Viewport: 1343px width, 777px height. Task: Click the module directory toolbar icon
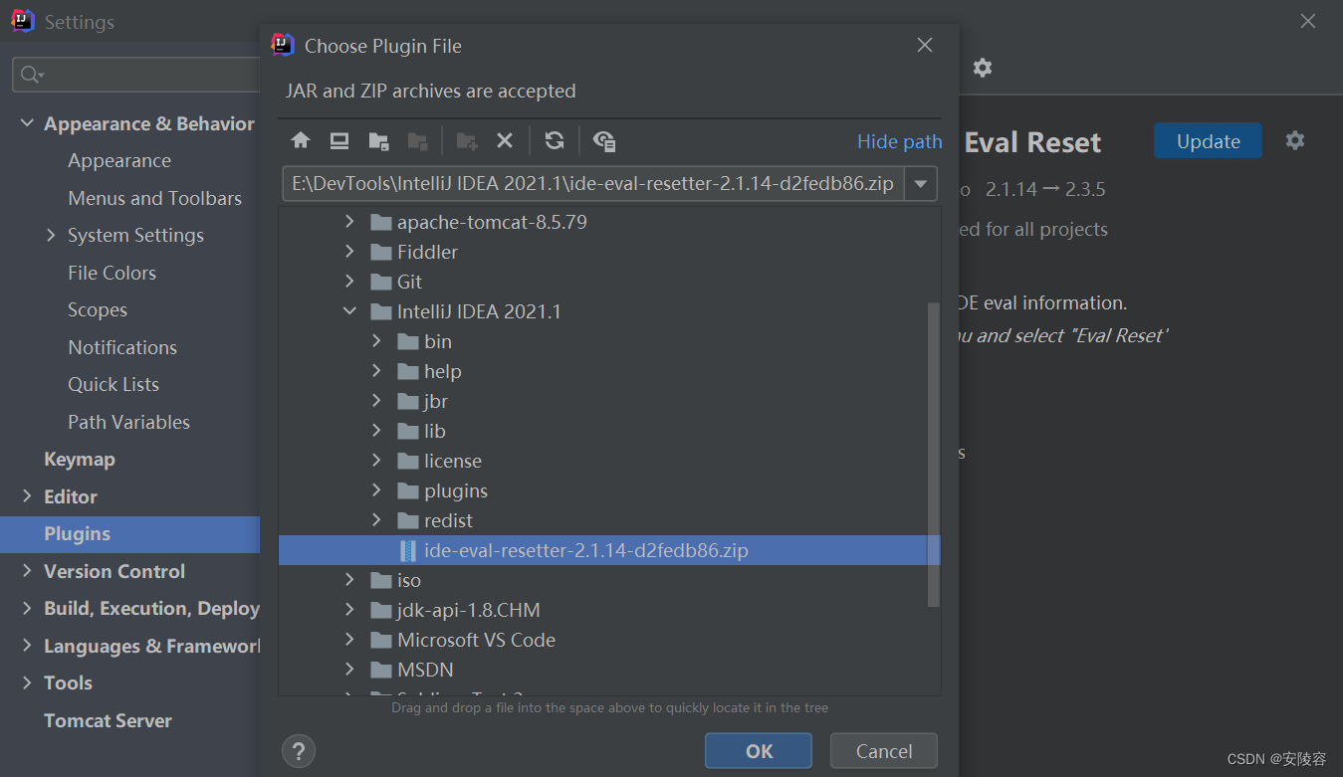tap(417, 141)
